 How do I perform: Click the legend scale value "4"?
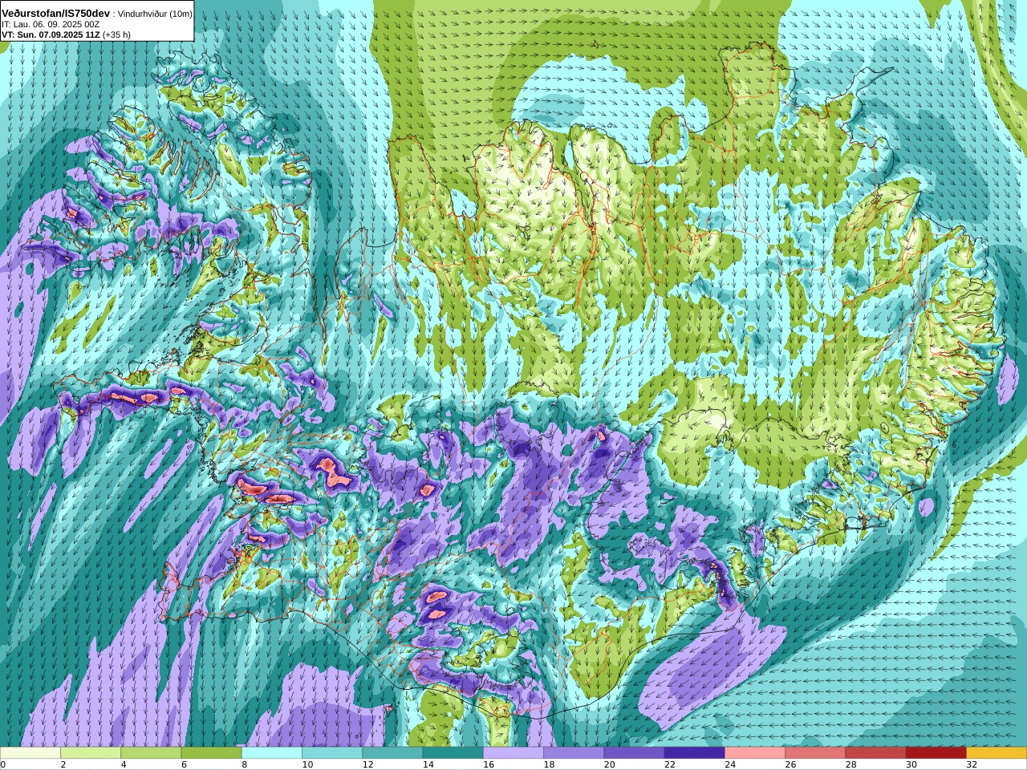click(124, 764)
